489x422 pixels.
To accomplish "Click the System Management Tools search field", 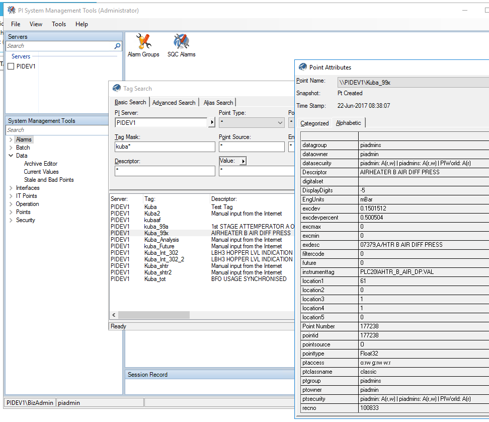I will (57, 130).
